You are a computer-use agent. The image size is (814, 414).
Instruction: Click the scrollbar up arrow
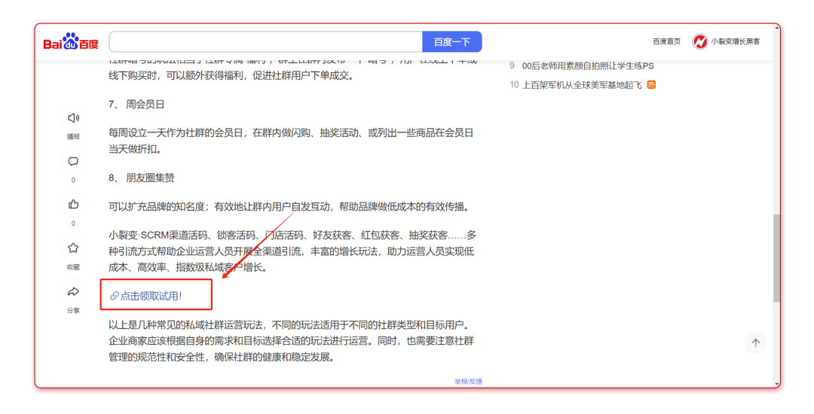(776, 29)
